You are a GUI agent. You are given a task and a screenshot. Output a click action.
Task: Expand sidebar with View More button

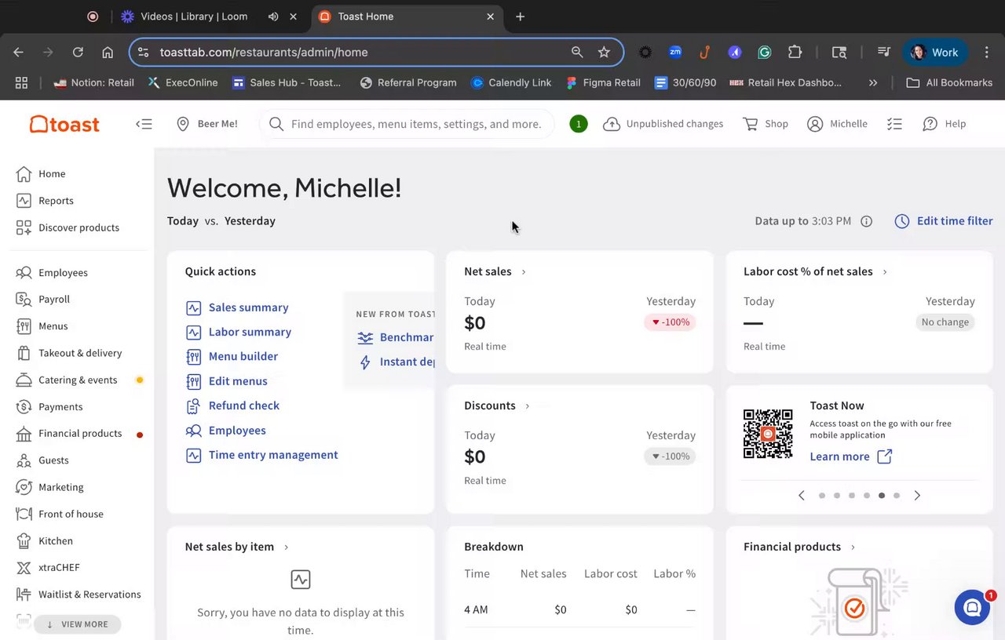click(77, 624)
